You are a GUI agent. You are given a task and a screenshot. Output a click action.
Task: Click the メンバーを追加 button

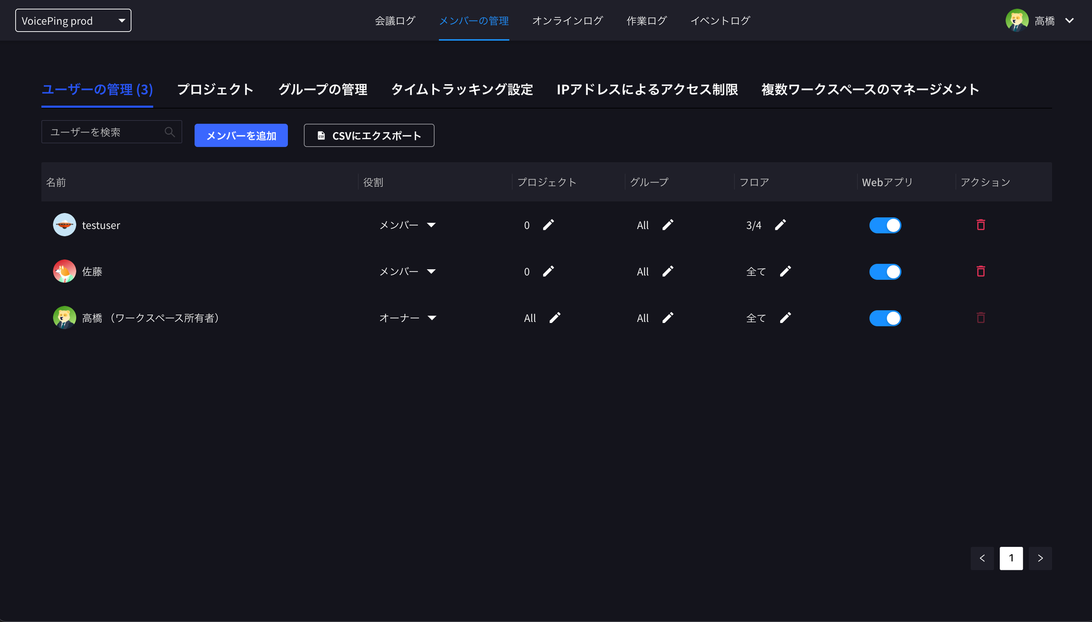click(240, 135)
